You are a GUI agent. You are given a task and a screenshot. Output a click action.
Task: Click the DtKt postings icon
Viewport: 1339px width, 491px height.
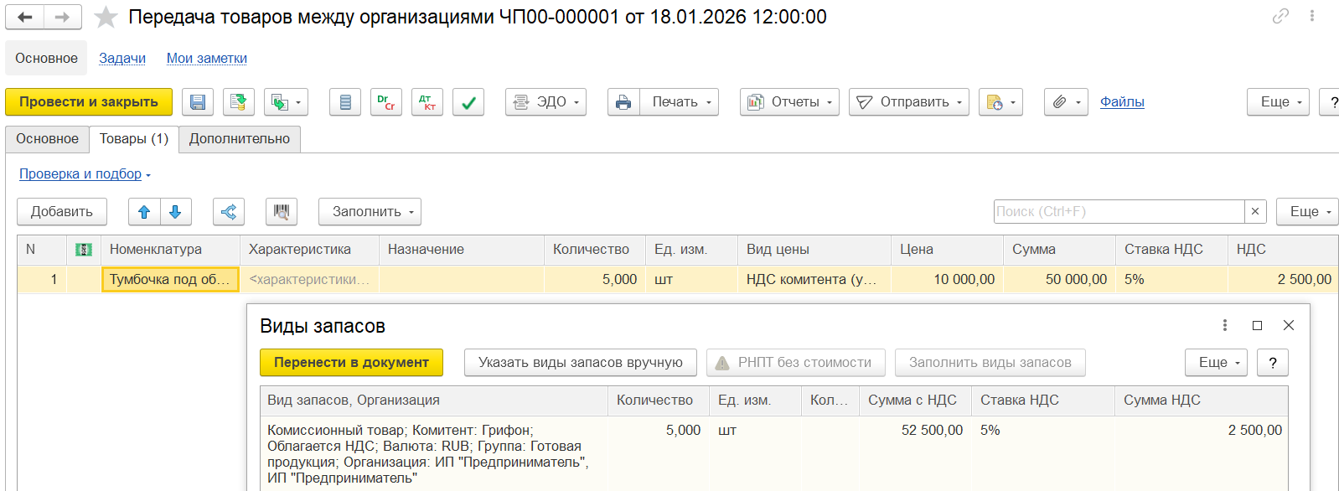point(427,102)
